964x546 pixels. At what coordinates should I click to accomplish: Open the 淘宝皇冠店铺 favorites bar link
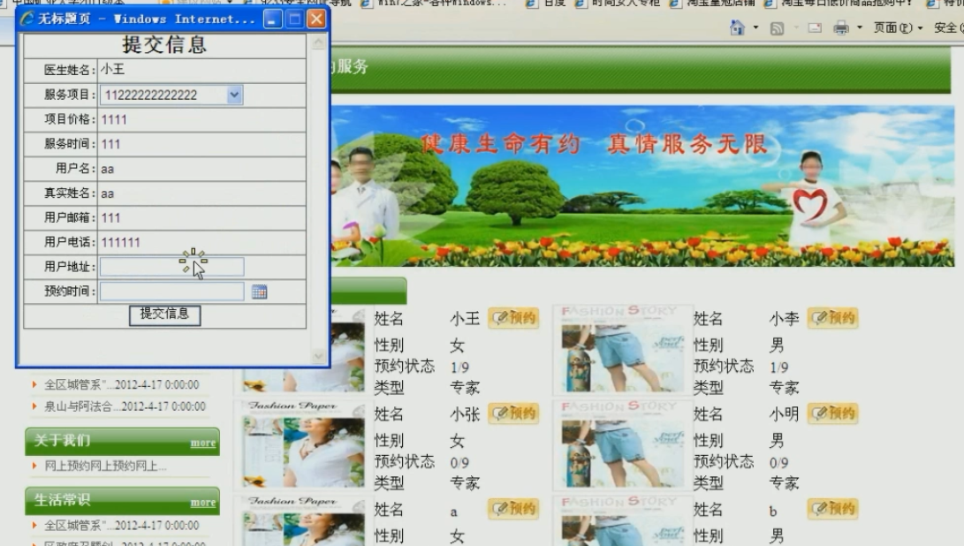[713, 4]
